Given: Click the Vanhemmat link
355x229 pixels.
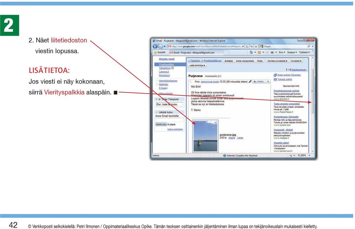Looking at the screenshot, I should click(x=299, y=70).
